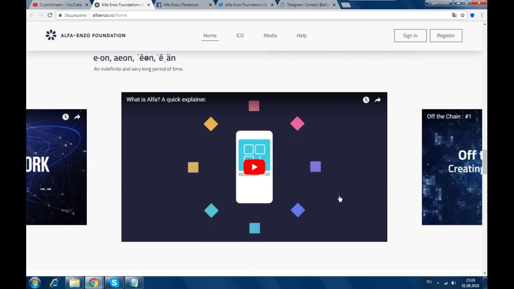Image resolution: width=514 pixels, height=289 pixels.
Task: Open the Media navigation item
Action: [x=270, y=35]
